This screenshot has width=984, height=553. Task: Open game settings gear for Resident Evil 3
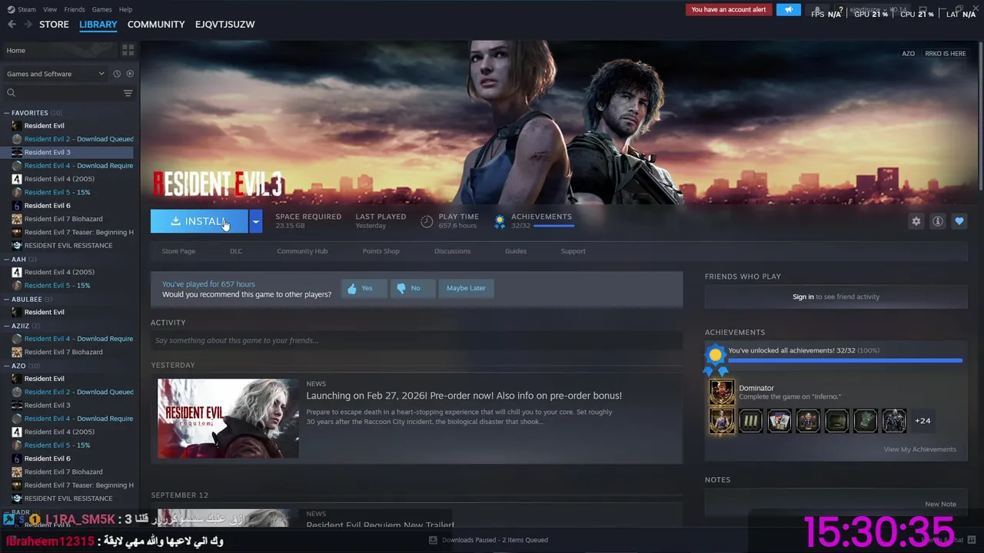(x=916, y=221)
